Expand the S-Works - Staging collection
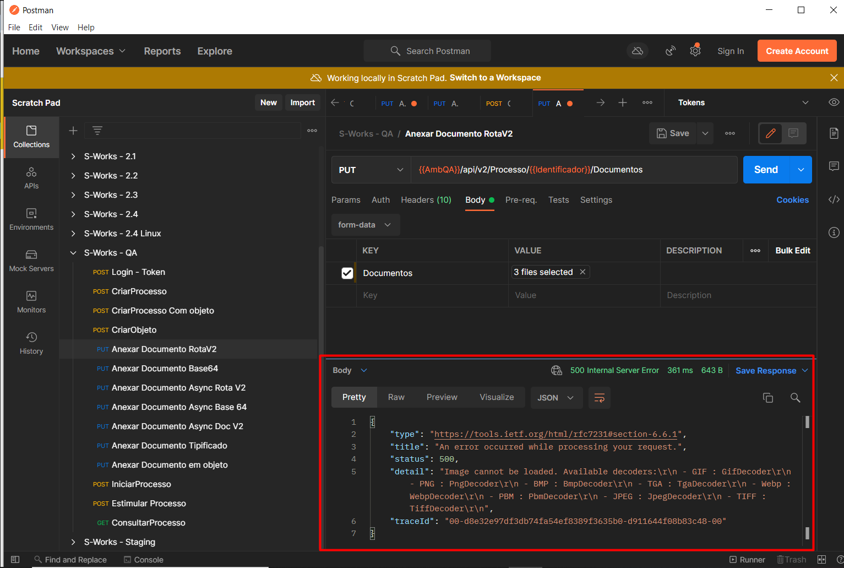The height and width of the screenshot is (568, 844). pos(73,542)
